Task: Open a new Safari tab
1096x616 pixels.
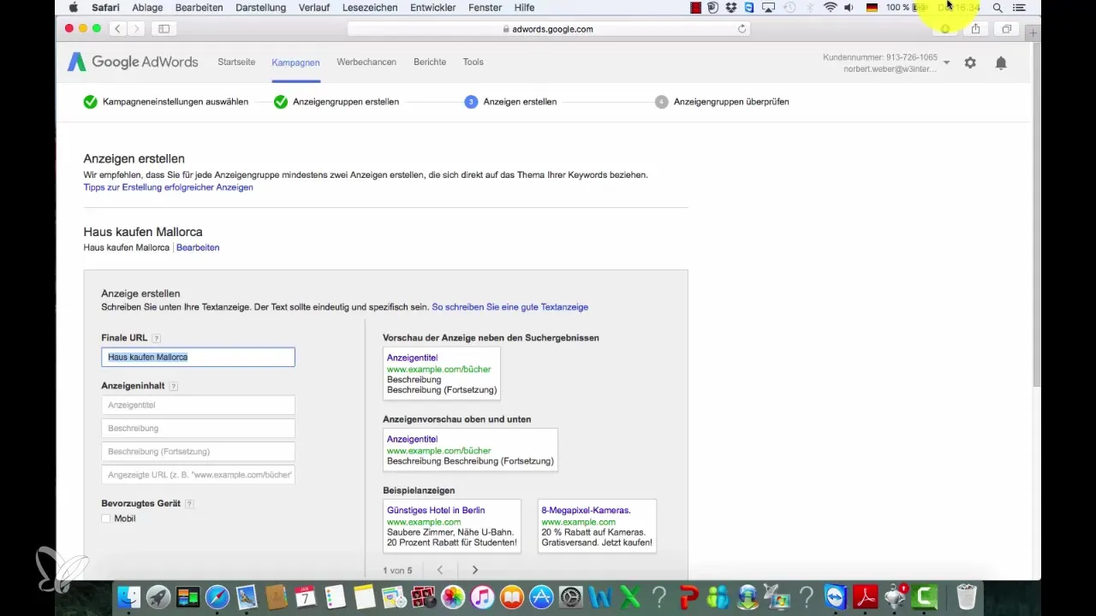Action: [x=1033, y=33]
